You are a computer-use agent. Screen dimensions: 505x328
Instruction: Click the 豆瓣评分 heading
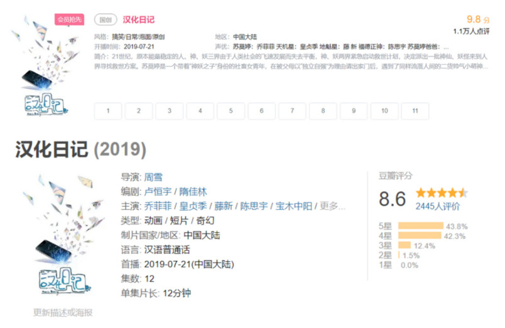point(395,176)
